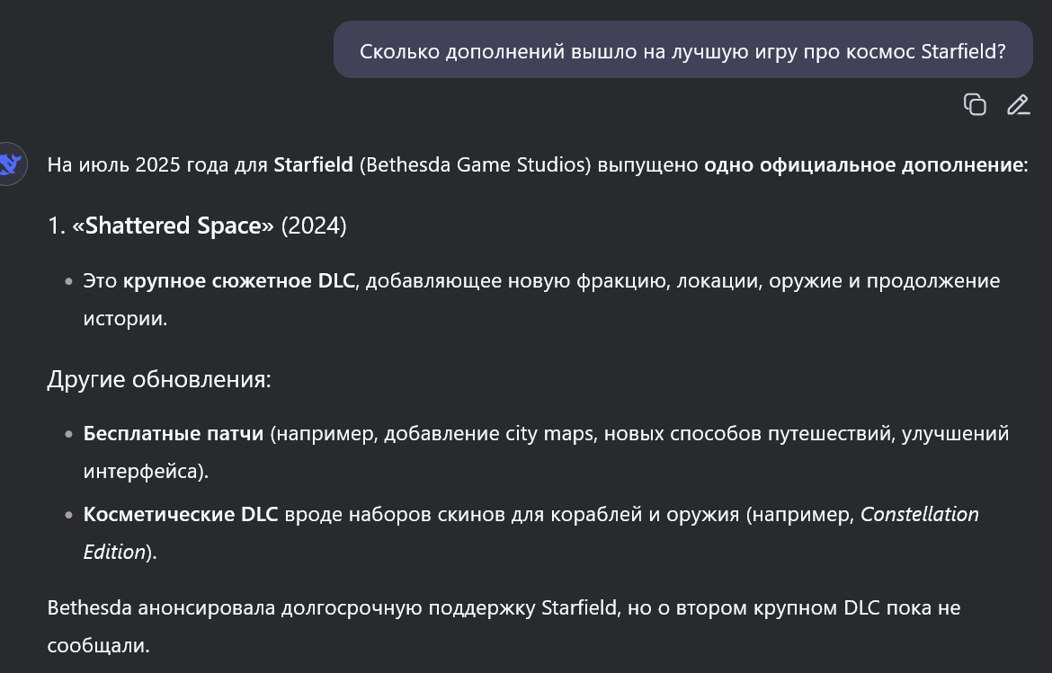This screenshot has height=673, width=1052.
Task: Click bold text Косметические DLC
Action: 181,515
